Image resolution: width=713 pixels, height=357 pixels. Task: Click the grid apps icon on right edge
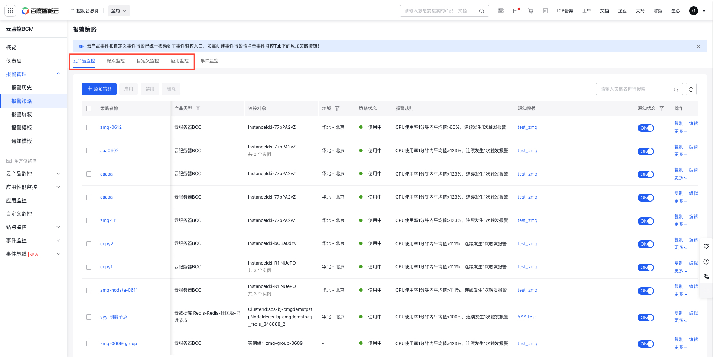[x=706, y=291]
